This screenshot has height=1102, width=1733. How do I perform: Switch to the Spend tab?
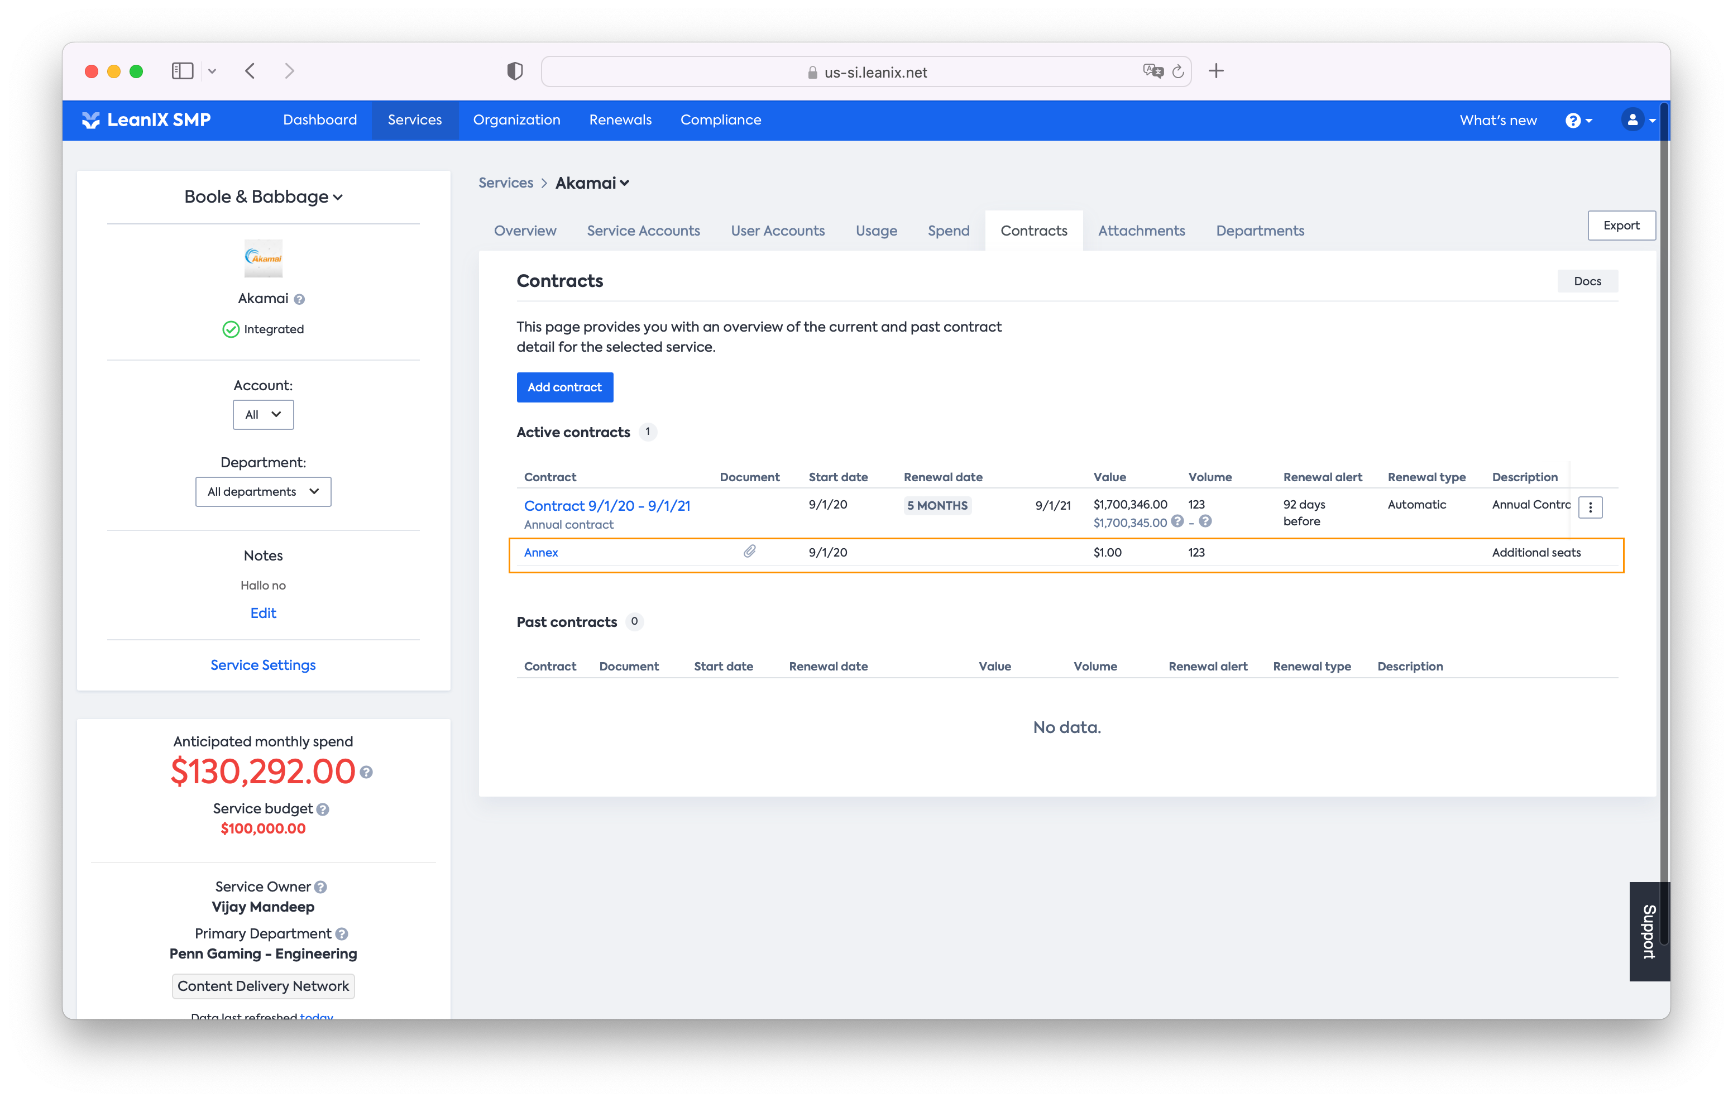949,231
